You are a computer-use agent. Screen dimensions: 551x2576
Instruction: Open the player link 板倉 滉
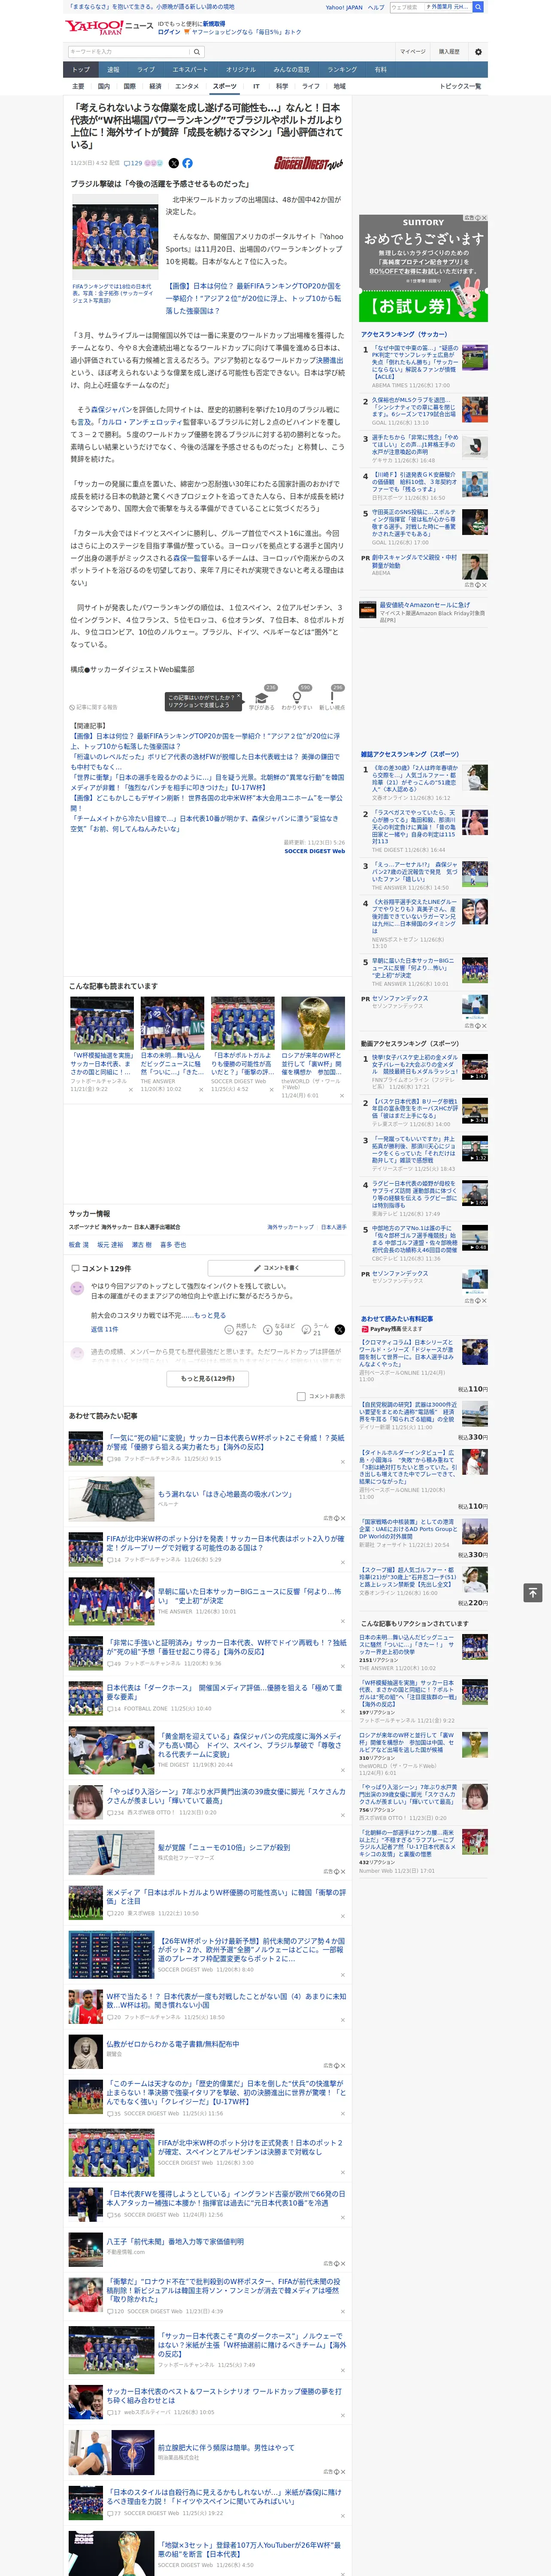(78, 1245)
